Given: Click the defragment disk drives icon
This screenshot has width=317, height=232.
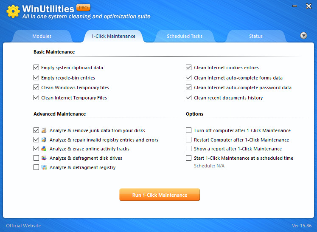Looking at the screenshot, I should (44, 158).
